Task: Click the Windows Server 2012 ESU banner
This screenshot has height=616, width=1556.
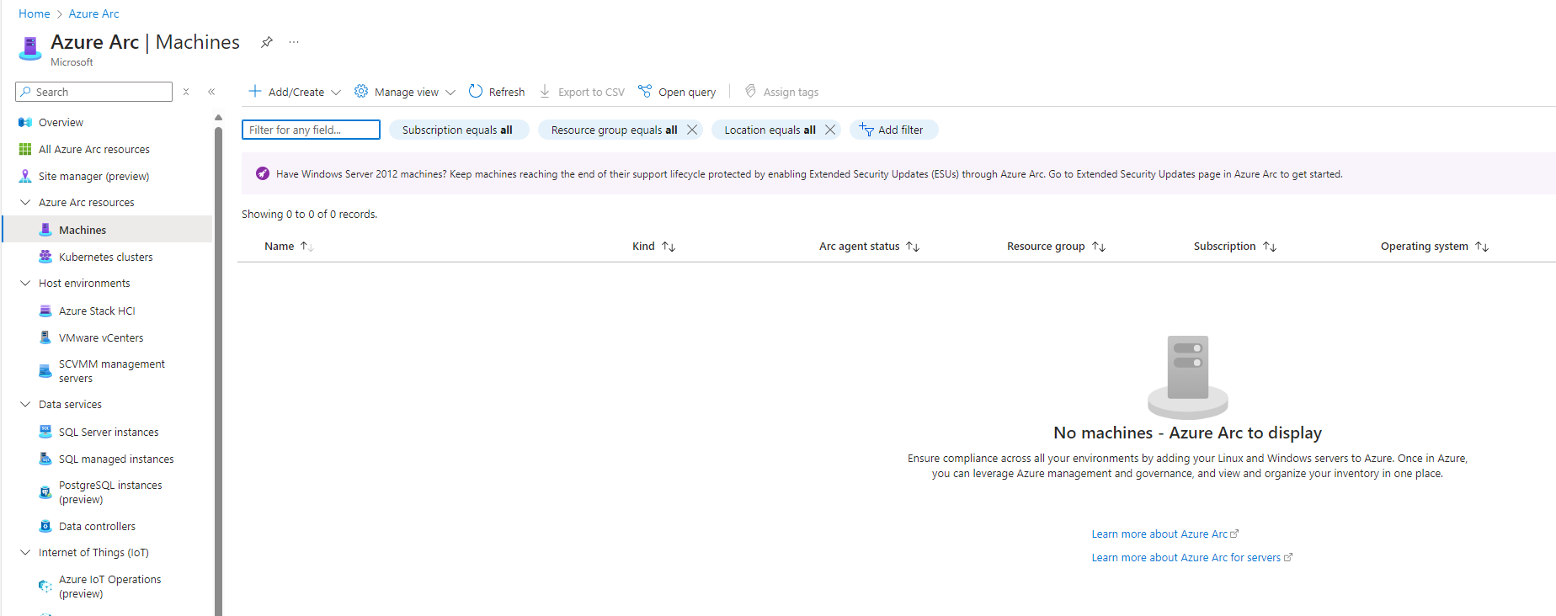Action: point(898,174)
